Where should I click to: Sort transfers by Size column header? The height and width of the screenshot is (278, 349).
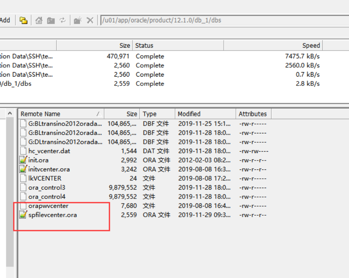point(94,45)
